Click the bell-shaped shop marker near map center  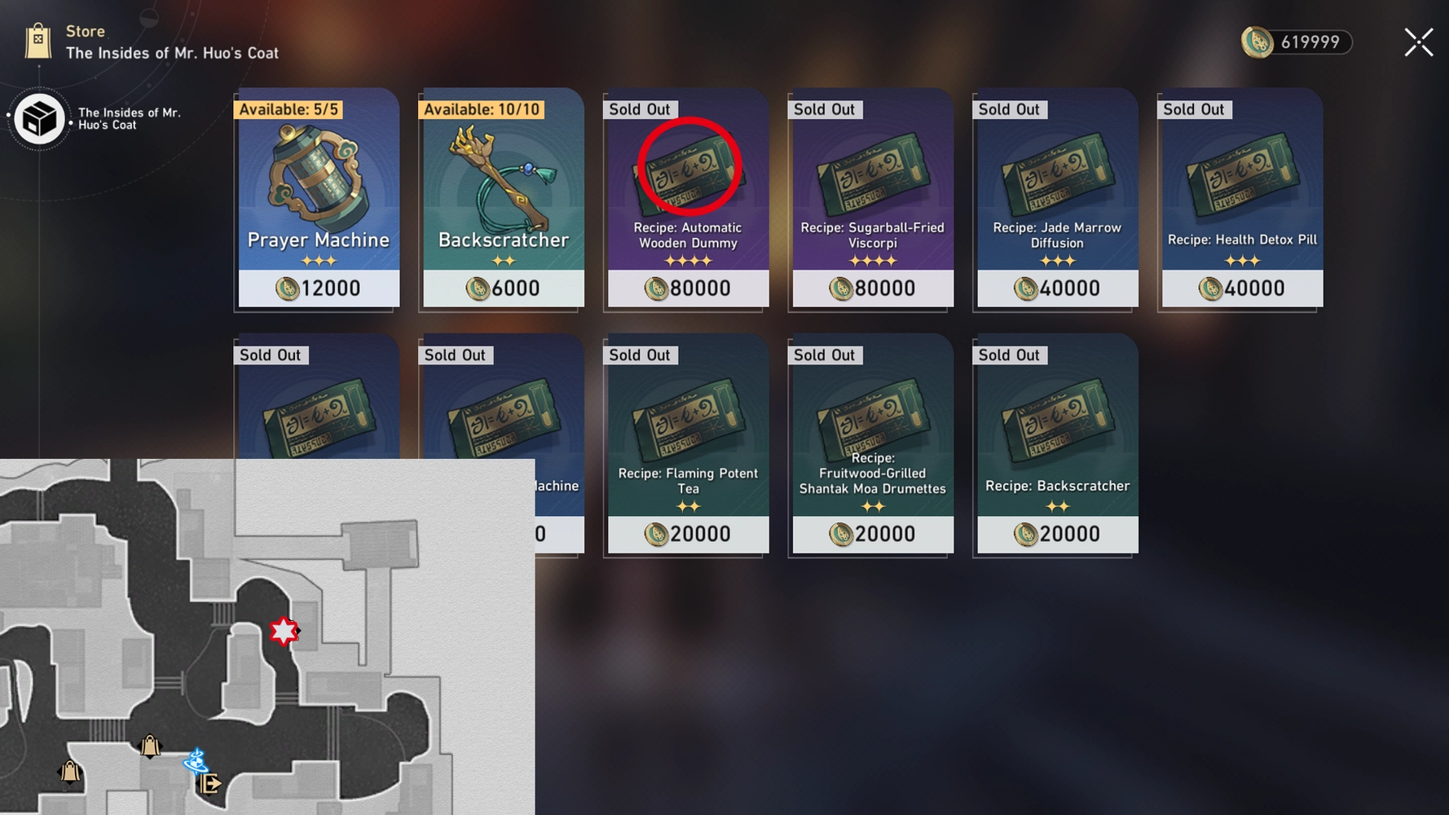(x=150, y=747)
